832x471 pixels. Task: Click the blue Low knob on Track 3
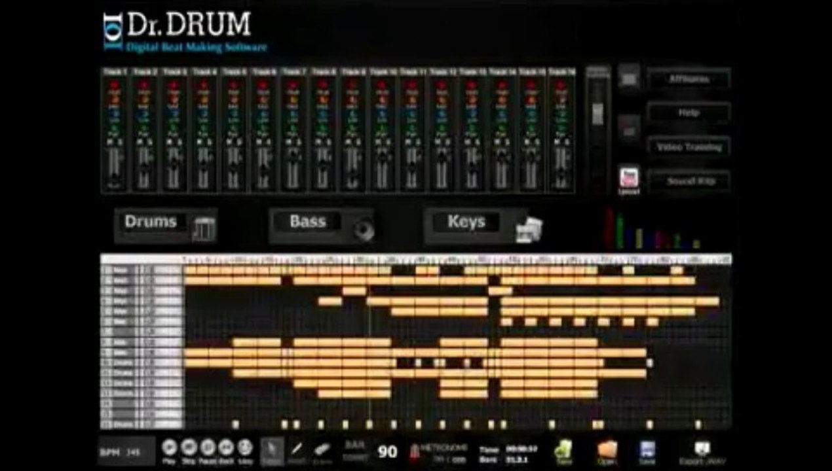tap(174, 113)
